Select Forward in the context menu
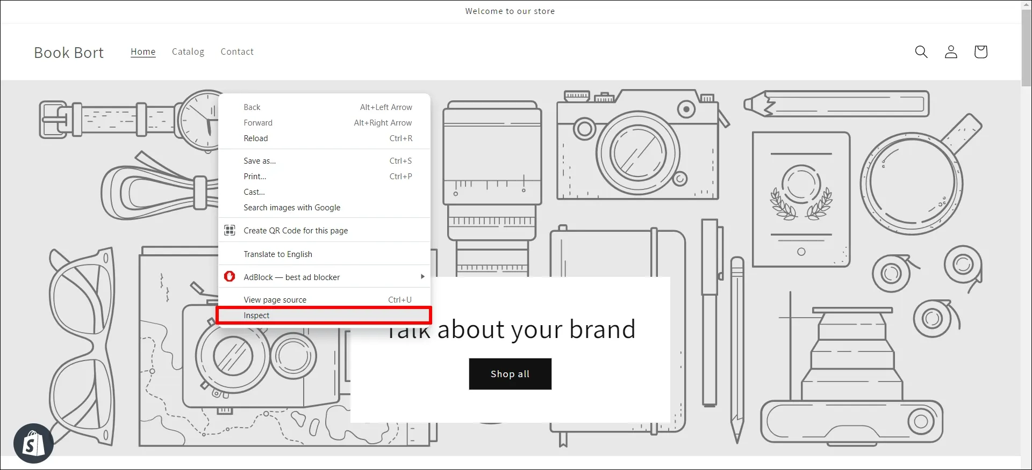 (324, 123)
